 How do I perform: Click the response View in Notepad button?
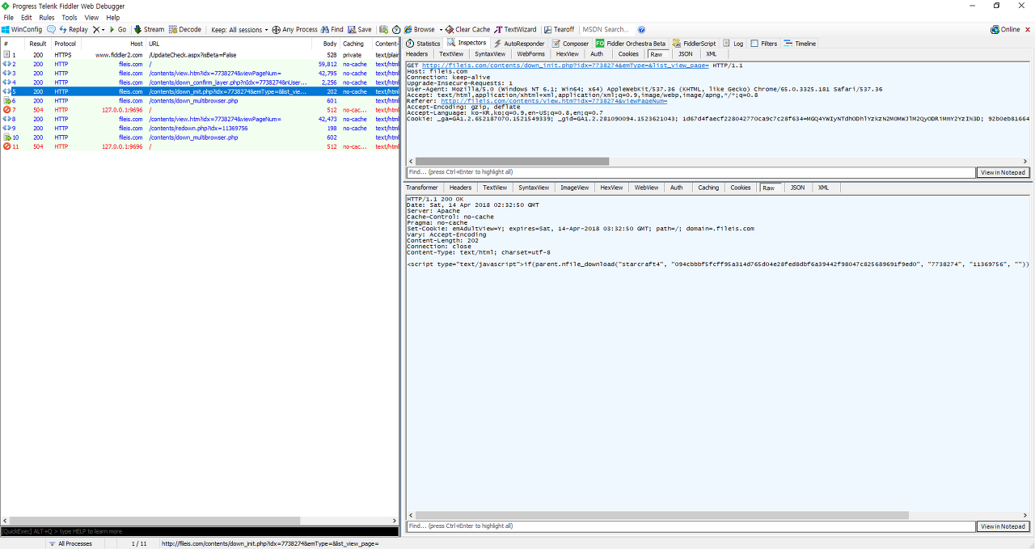1003,526
